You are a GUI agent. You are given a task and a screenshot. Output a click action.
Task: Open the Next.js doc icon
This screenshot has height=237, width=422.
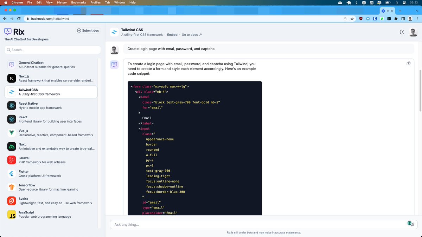(12, 78)
